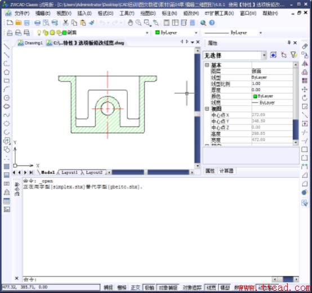This screenshot has width=312, height=293.
Task: Open the ByLayer color dropdown in toolbar
Action: coord(196,33)
